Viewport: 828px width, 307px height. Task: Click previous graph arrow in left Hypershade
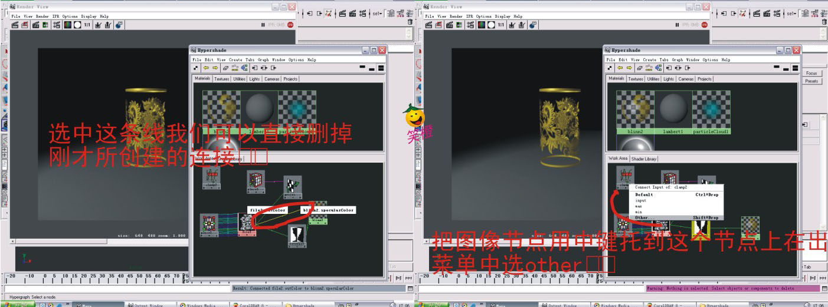coord(206,68)
